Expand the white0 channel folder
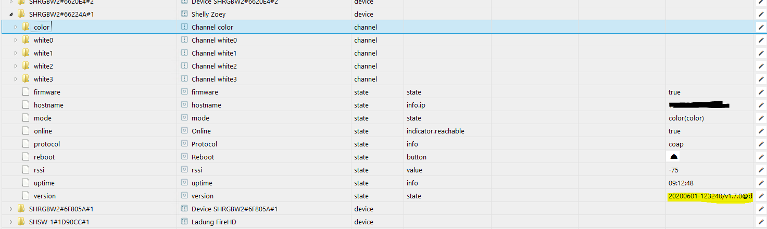 (16, 40)
